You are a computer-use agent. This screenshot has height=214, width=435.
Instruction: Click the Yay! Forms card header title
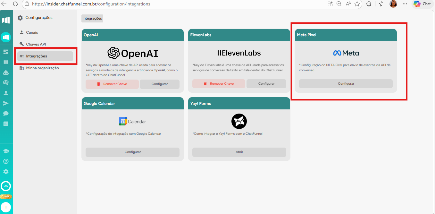(x=200, y=104)
